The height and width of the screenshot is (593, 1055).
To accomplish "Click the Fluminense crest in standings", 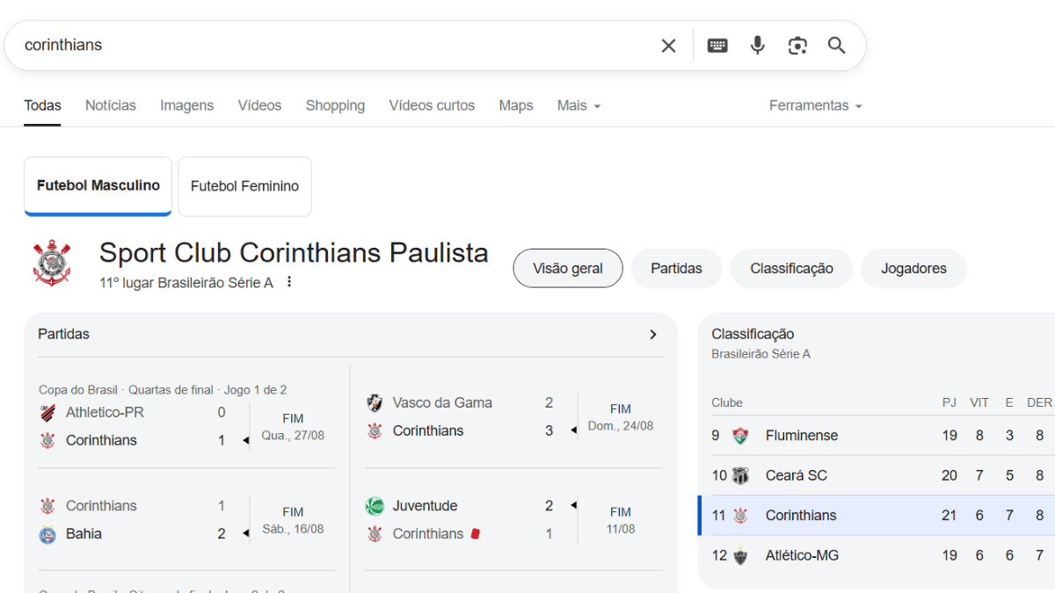I will pos(741,436).
